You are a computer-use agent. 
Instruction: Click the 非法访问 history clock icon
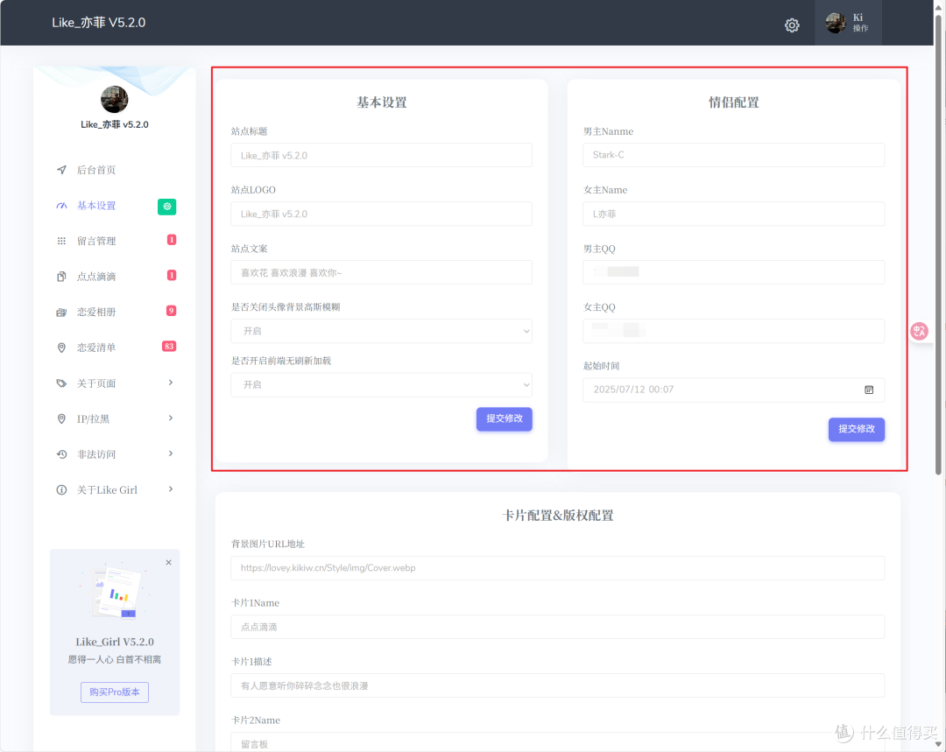click(61, 454)
